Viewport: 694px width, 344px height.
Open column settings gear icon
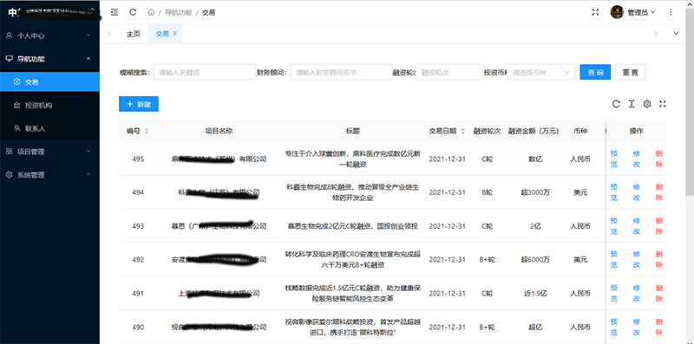[647, 104]
